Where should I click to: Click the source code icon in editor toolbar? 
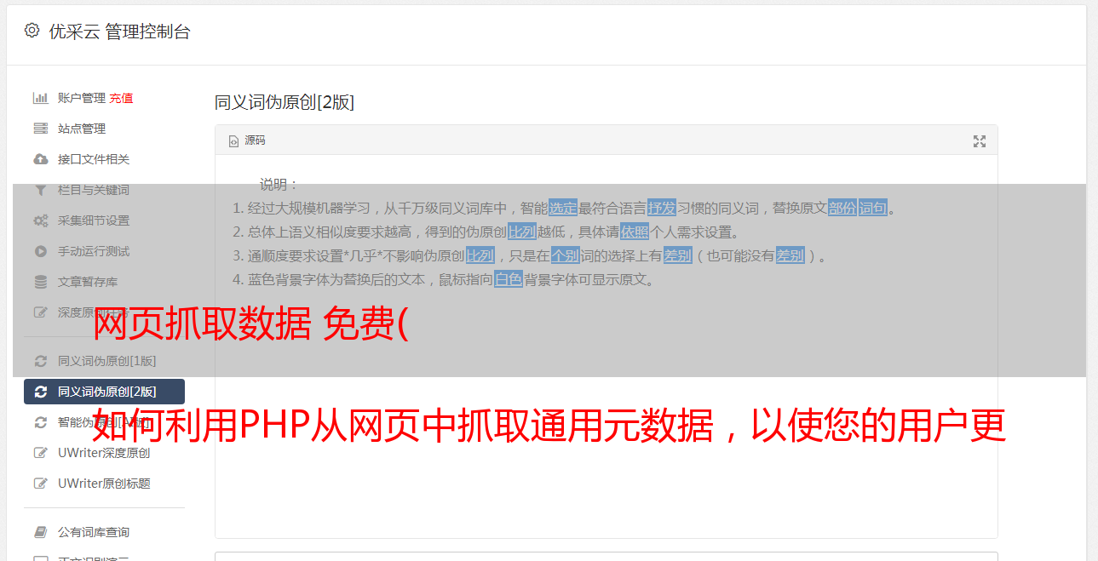tap(233, 141)
